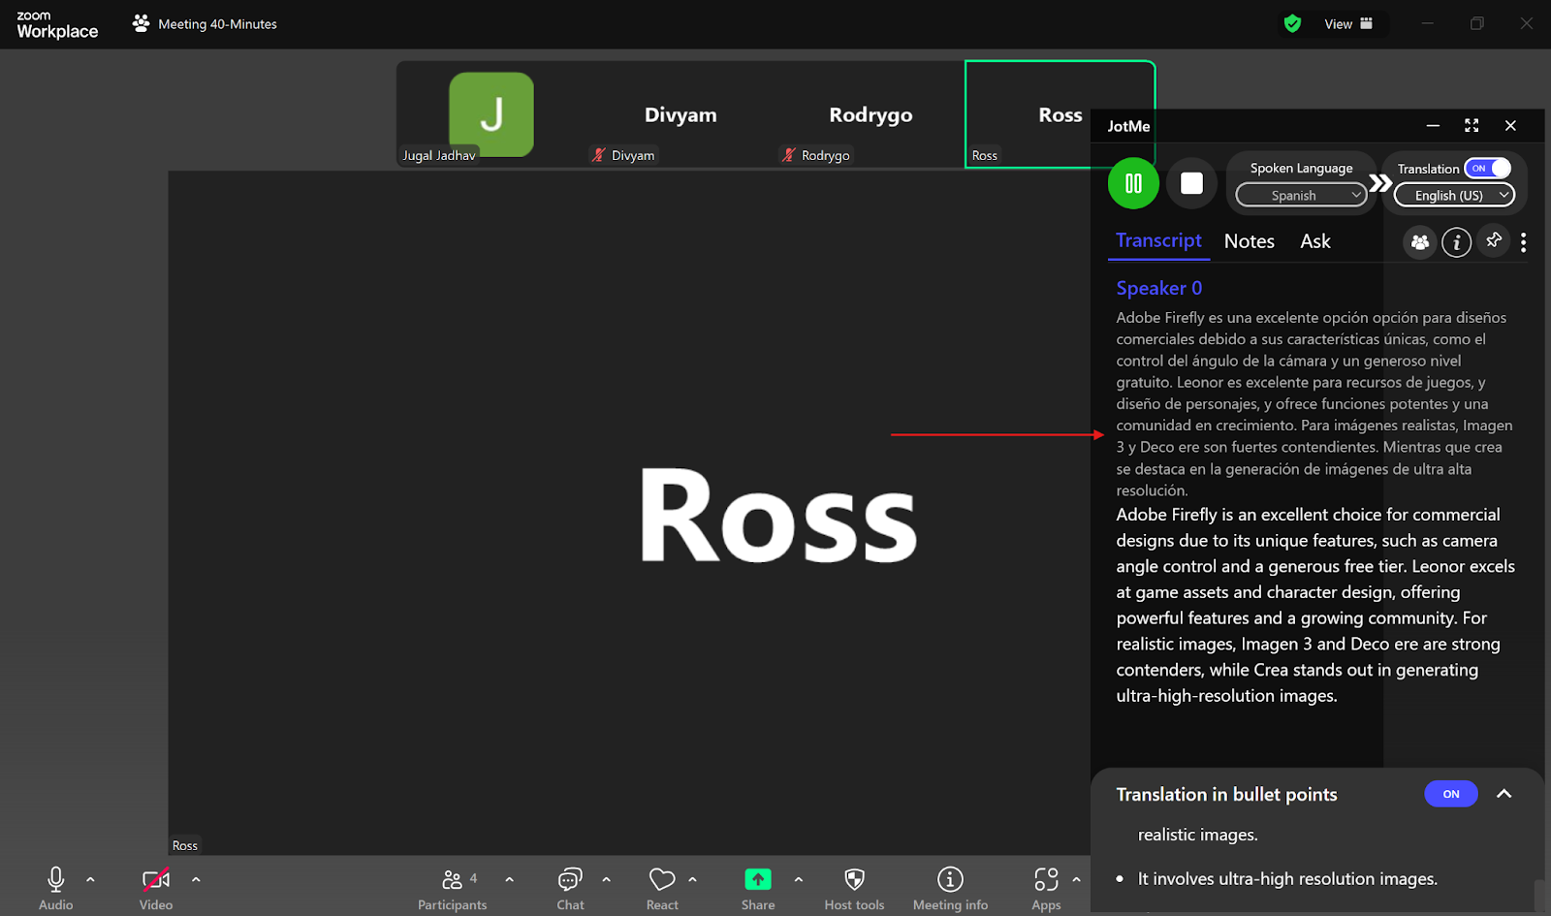The height and width of the screenshot is (916, 1551).
Task: Expand the Audio options arrow
Action: pos(90,879)
